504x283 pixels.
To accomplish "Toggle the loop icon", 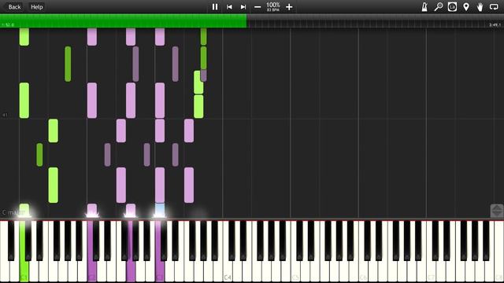I will (494, 7).
